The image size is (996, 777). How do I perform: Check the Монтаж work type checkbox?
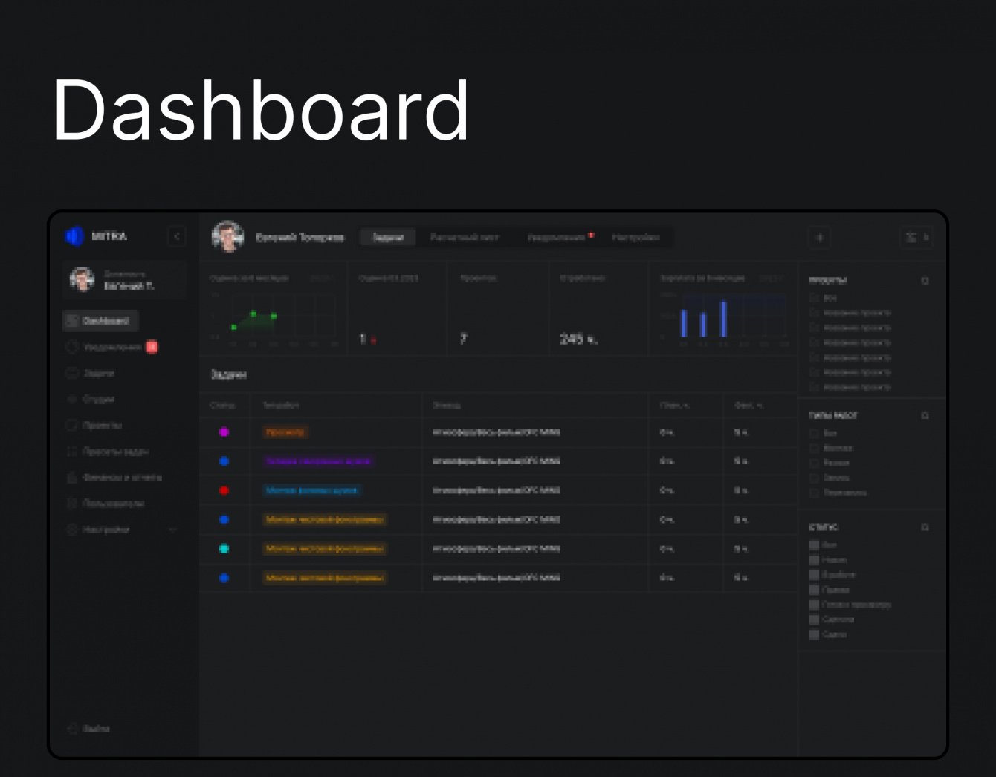[x=814, y=448]
